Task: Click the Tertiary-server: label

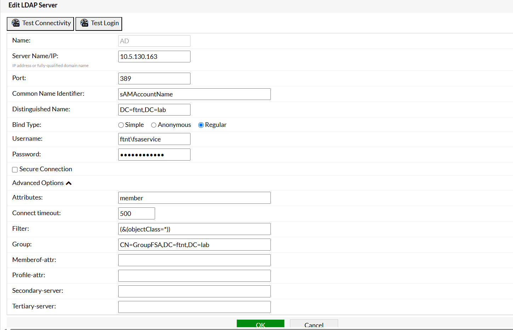Action: [x=34, y=306]
